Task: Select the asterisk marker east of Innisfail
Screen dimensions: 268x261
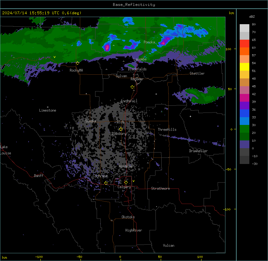Action: tap(156, 94)
